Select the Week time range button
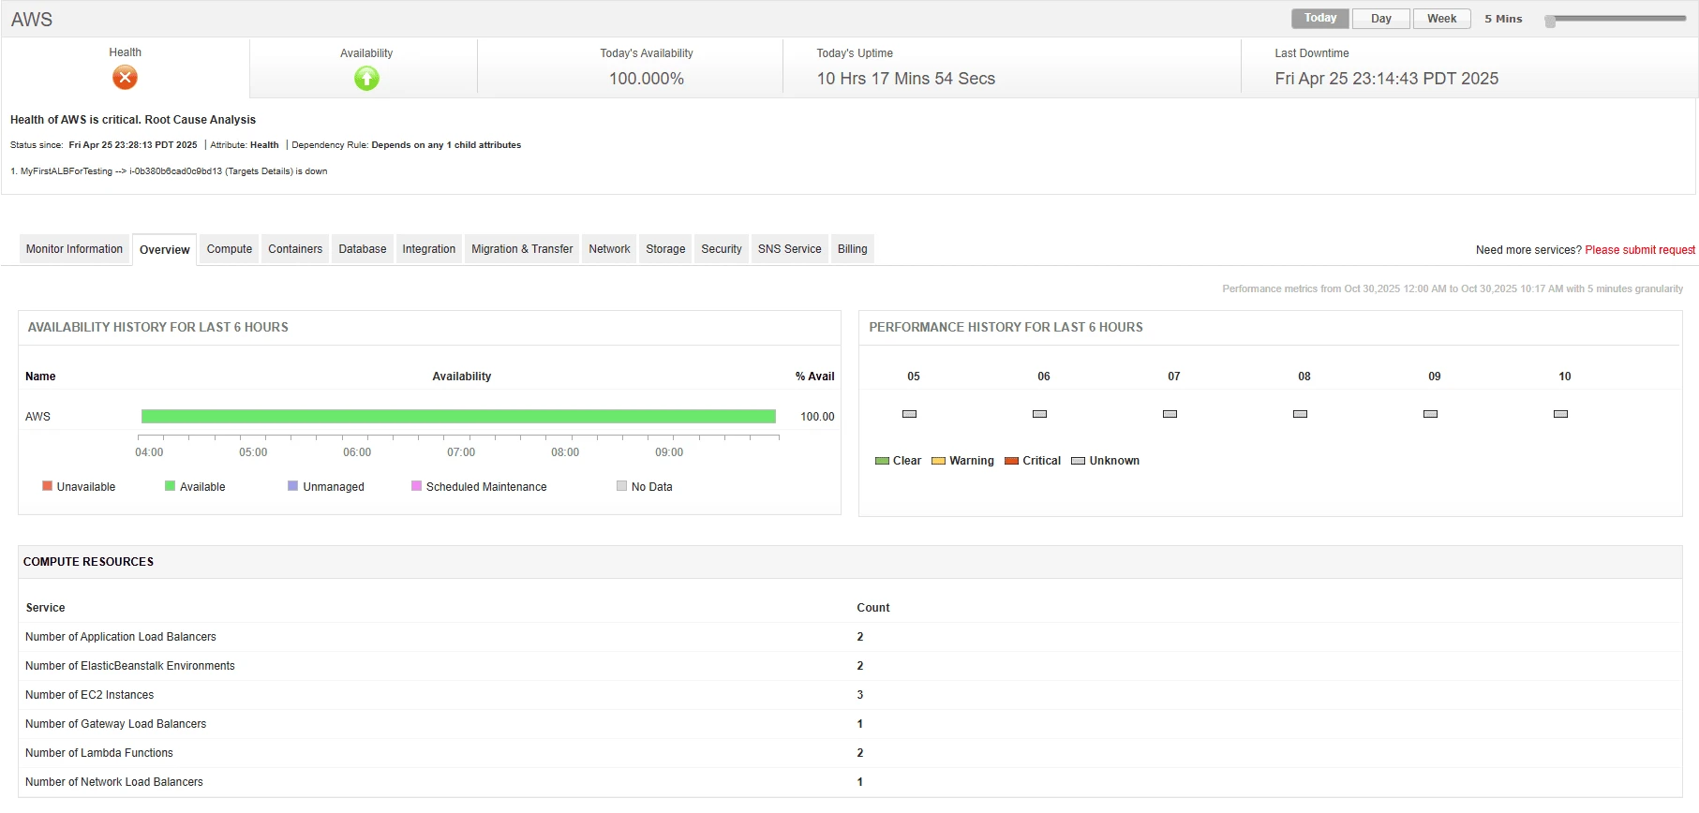Viewport: 1699px width, 813px height. (1441, 19)
